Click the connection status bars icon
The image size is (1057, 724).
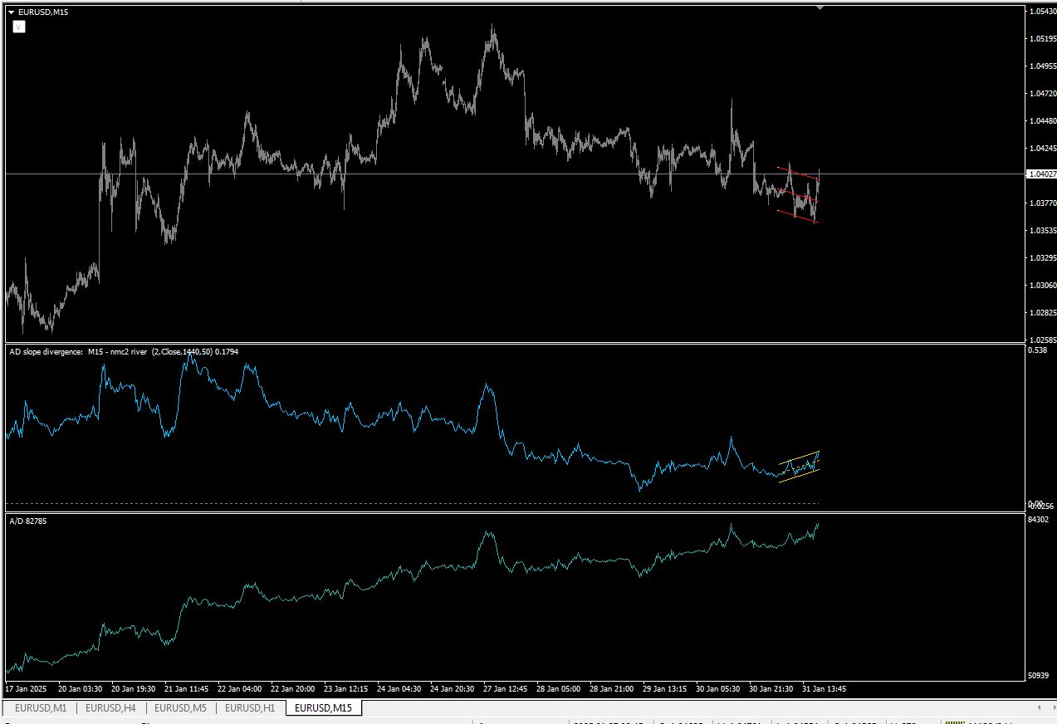955,722
